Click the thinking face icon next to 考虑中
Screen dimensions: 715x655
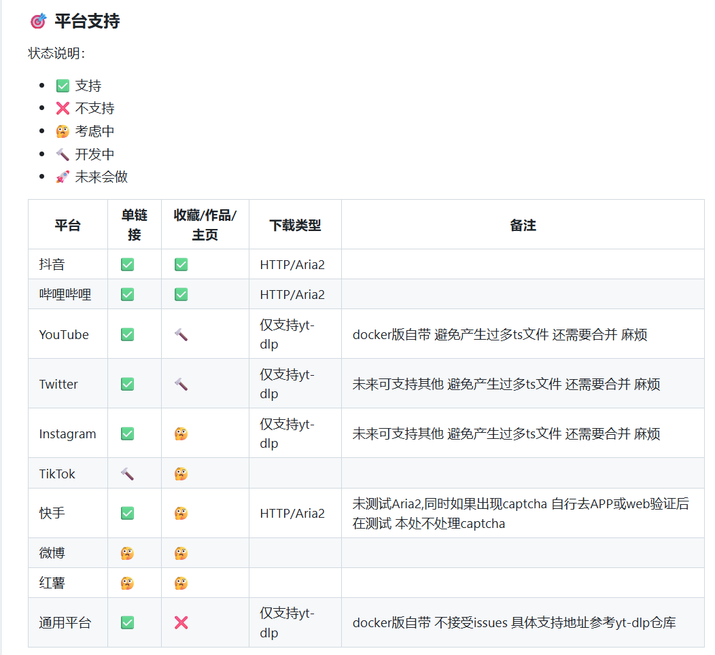pyautogui.click(x=63, y=131)
